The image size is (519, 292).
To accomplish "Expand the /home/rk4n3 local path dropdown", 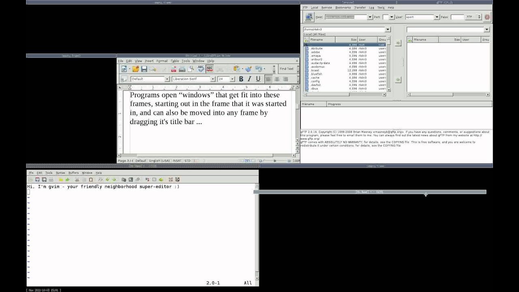I will click(388, 30).
